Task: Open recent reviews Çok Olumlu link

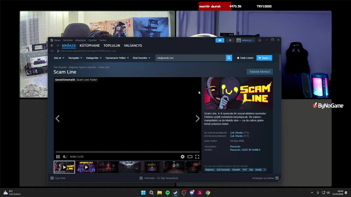Action: click(236, 133)
